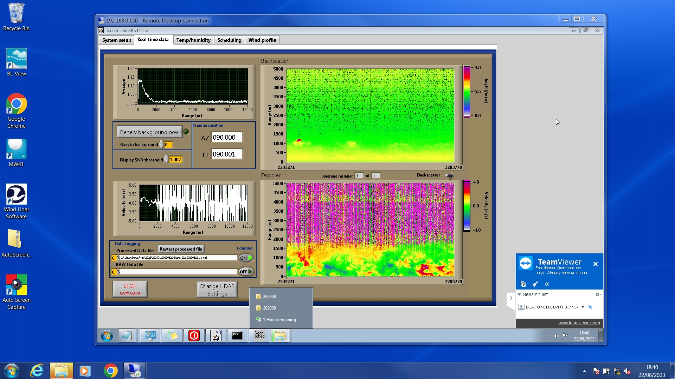Open the command prompt icon in remote taskbar
The width and height of the screenshot is (675, 379).
tap(237, 335)
